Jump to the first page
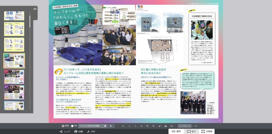The height and width of the screenshot is (134, 272). point(123,126)
